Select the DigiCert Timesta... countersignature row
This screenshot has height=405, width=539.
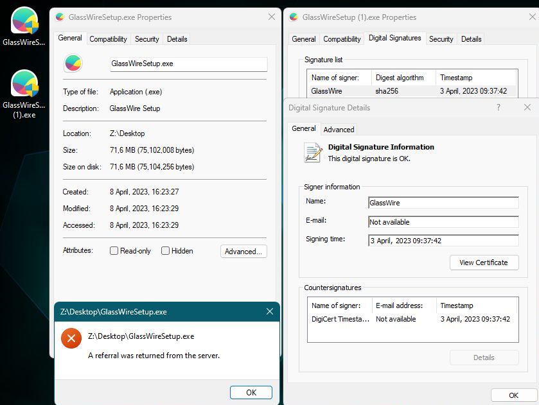pos(412,319)
